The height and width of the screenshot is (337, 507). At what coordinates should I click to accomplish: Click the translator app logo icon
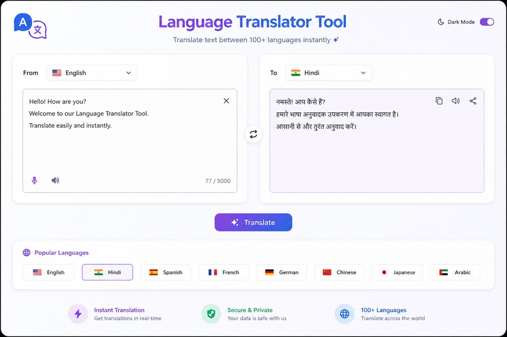pos(30,26)
